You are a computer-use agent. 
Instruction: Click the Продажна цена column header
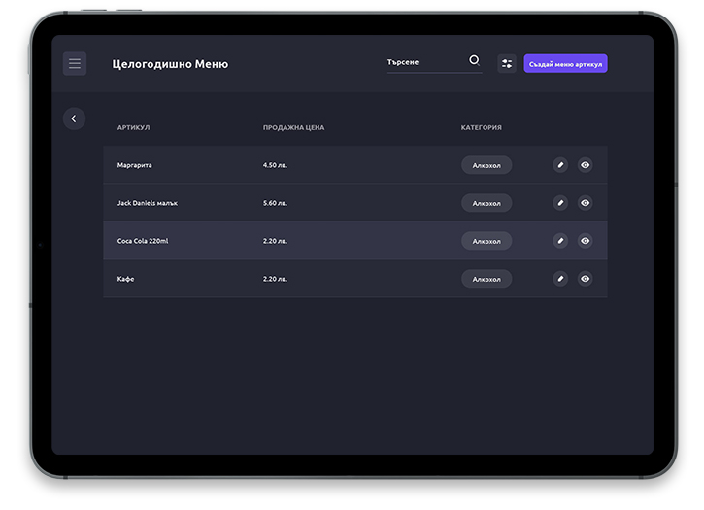point(293,127)
